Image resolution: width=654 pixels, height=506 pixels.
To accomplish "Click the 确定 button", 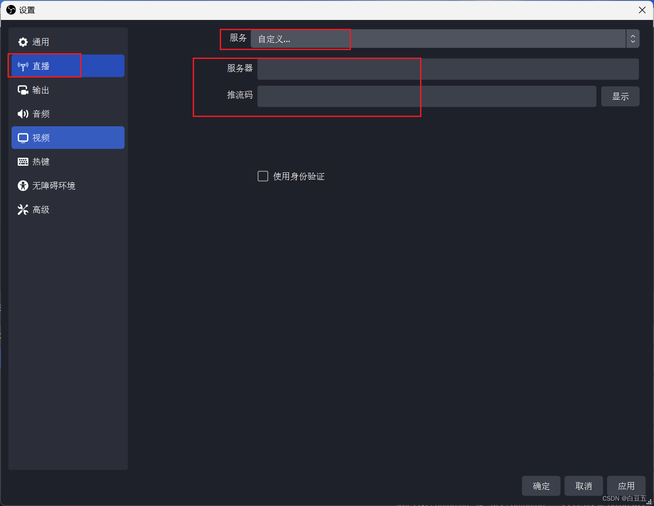I will (541, 486).
